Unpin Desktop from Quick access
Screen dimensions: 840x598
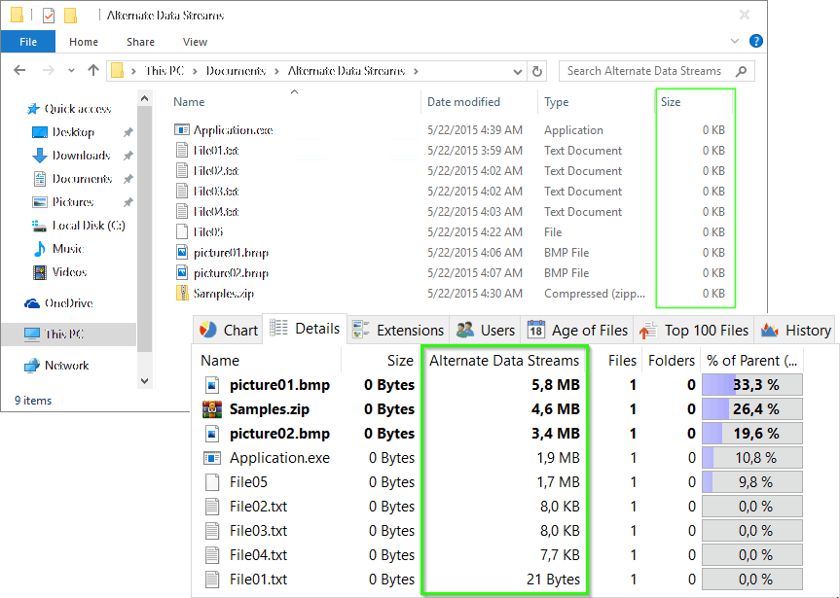128,131
